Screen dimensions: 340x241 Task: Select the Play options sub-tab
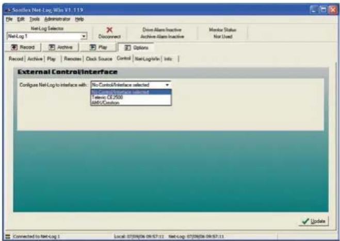tap(52, 59)
